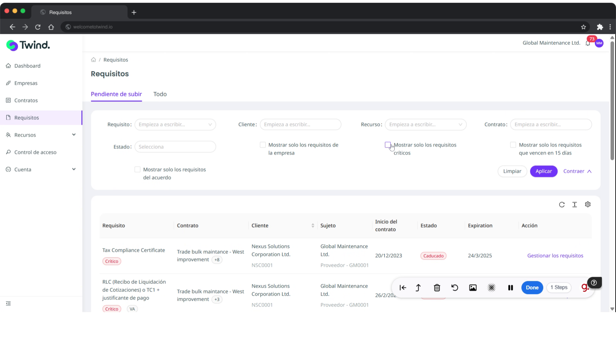Pause recording with the pause icon
The image size is (616, 346).
[x=510, y=288]
